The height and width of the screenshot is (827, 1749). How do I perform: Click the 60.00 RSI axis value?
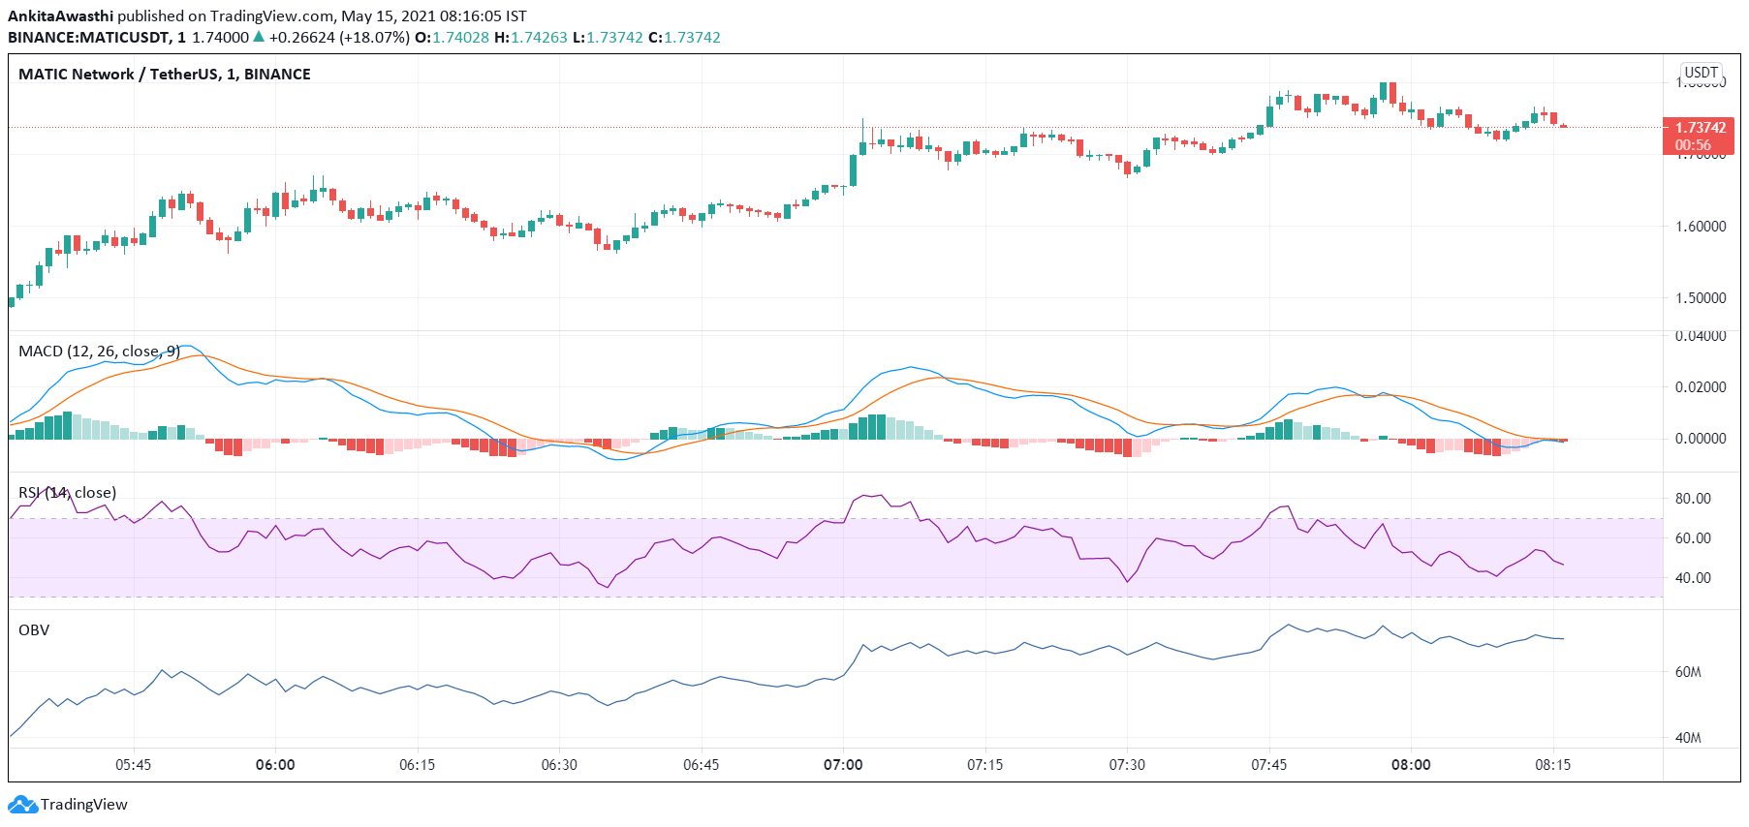coord(1693,538)
